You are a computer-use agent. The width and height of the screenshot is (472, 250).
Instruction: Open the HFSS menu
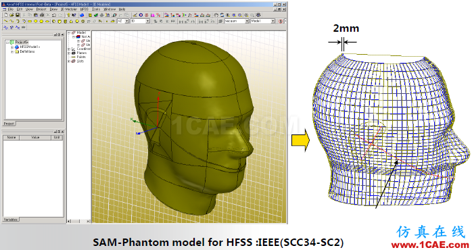point(85,9)
